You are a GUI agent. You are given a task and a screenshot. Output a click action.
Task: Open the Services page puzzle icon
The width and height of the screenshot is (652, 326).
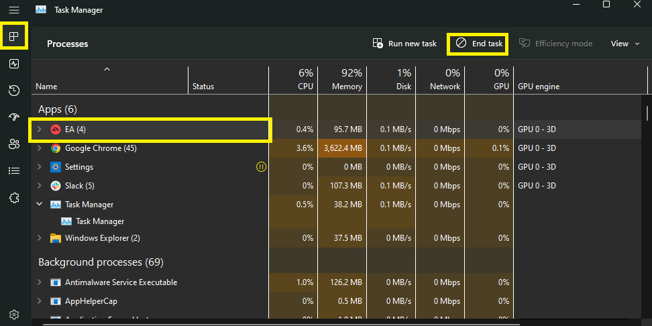pyautogui.click(x=14, y=197)
